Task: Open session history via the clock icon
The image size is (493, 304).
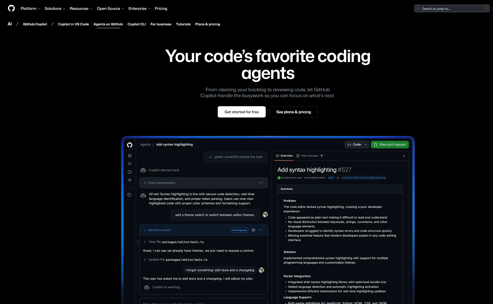Action: (x=129, y=194)
